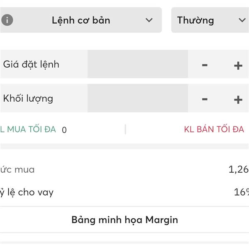Image resolution: width=249 pixels, height=249 pixels.
Task: Click the Khối lượng label
Action: click(28, 98)
